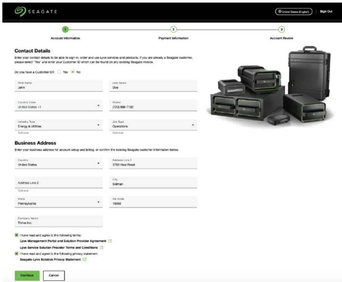
Task: Click the City field containing Sidman
Action: [153, 183]
